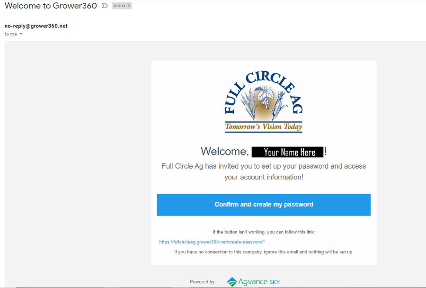Click the black "Your Name Here" box
Image resolution: width=426 pixels, height=288 pixels.
[287, 152]
